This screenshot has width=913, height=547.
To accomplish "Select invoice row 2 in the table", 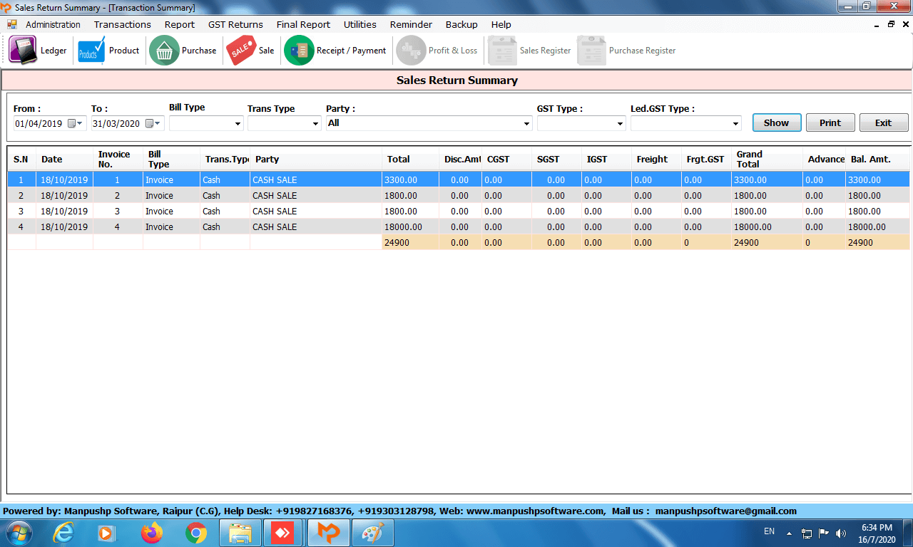I will click(459, 196).
